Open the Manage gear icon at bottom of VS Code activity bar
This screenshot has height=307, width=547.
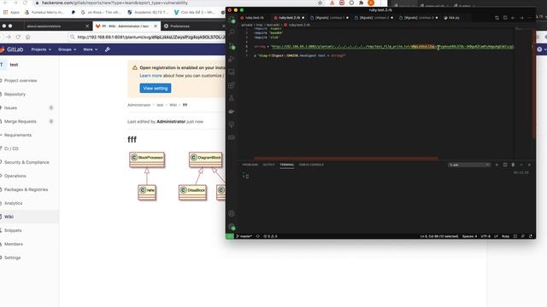pos(232,227)
